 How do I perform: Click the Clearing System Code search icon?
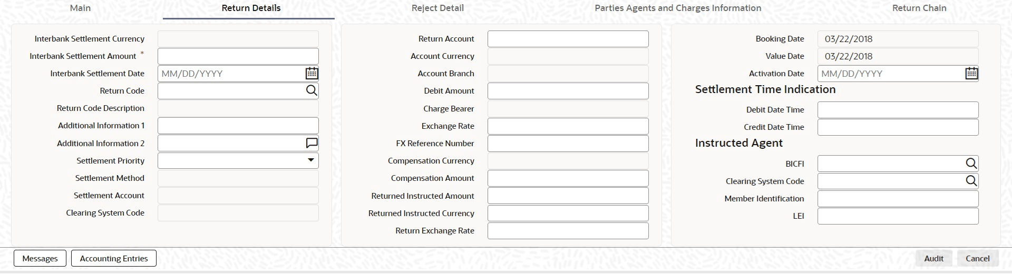coord(971,181)
